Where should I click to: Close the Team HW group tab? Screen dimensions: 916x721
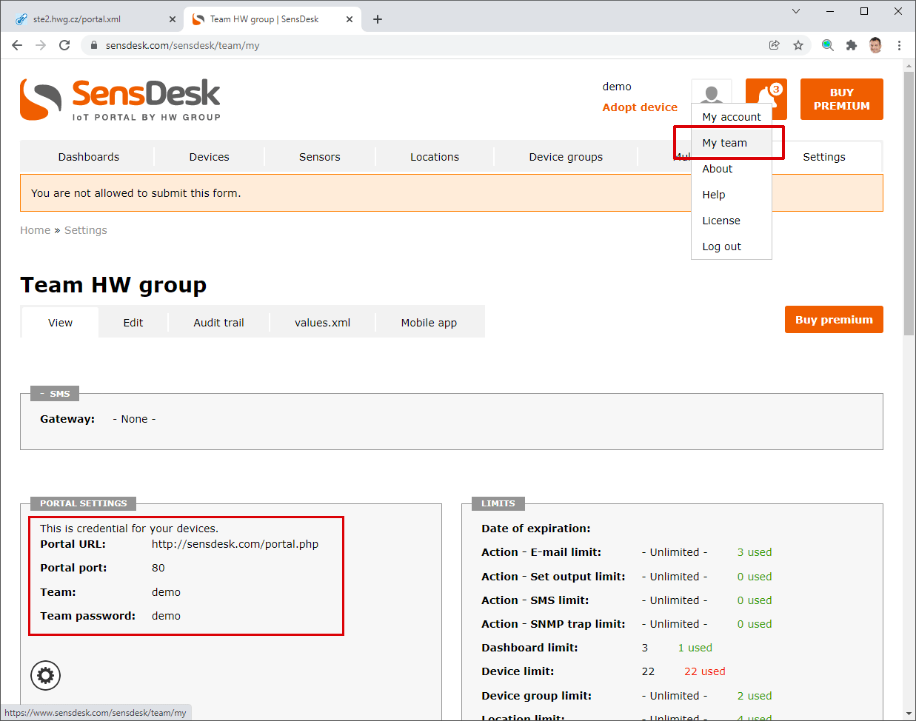point(350,19)
